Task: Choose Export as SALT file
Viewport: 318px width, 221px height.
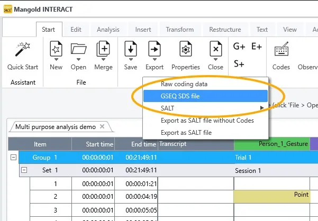Action: point(205,133)
